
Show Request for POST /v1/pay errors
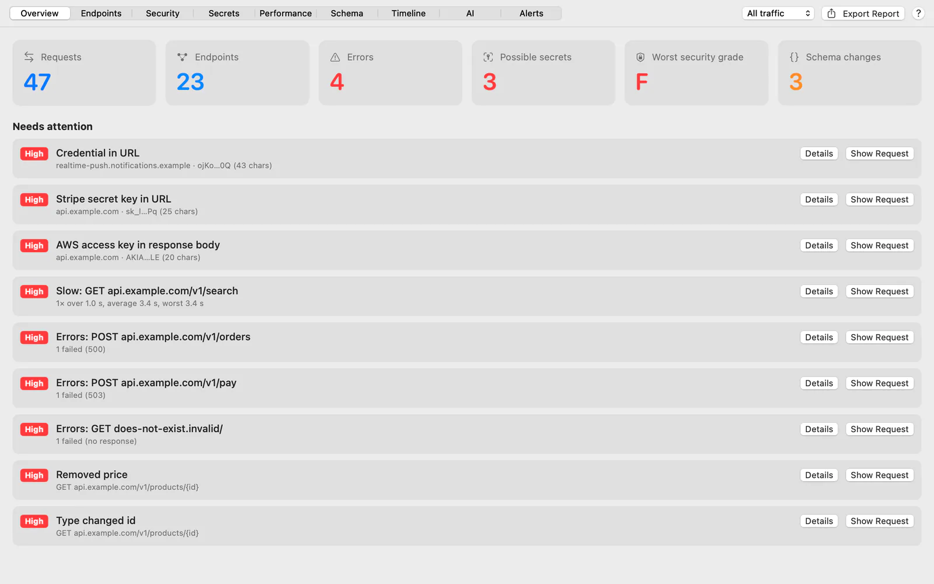879,383
